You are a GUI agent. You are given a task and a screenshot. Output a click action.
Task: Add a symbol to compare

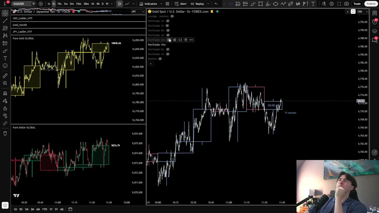(x=41, y=4)
